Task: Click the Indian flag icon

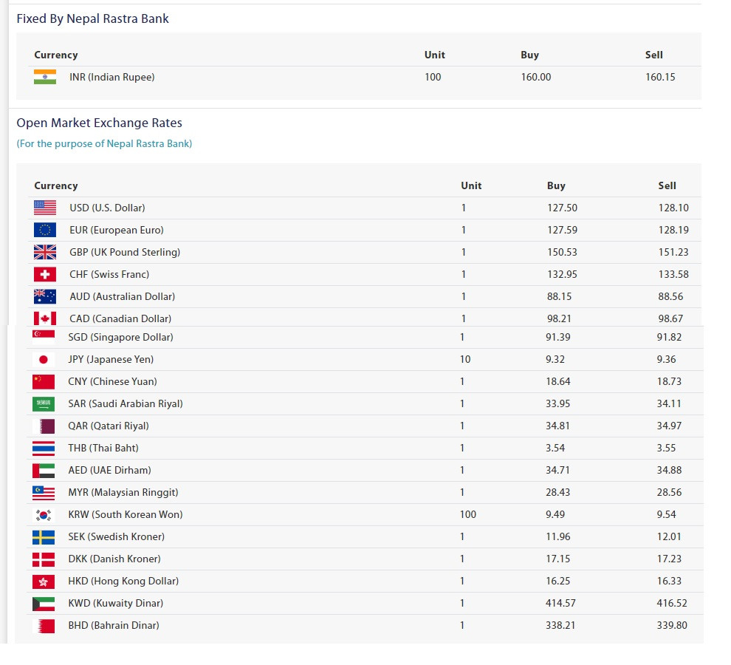Action: pyautogui.click(x=45, y=77)
